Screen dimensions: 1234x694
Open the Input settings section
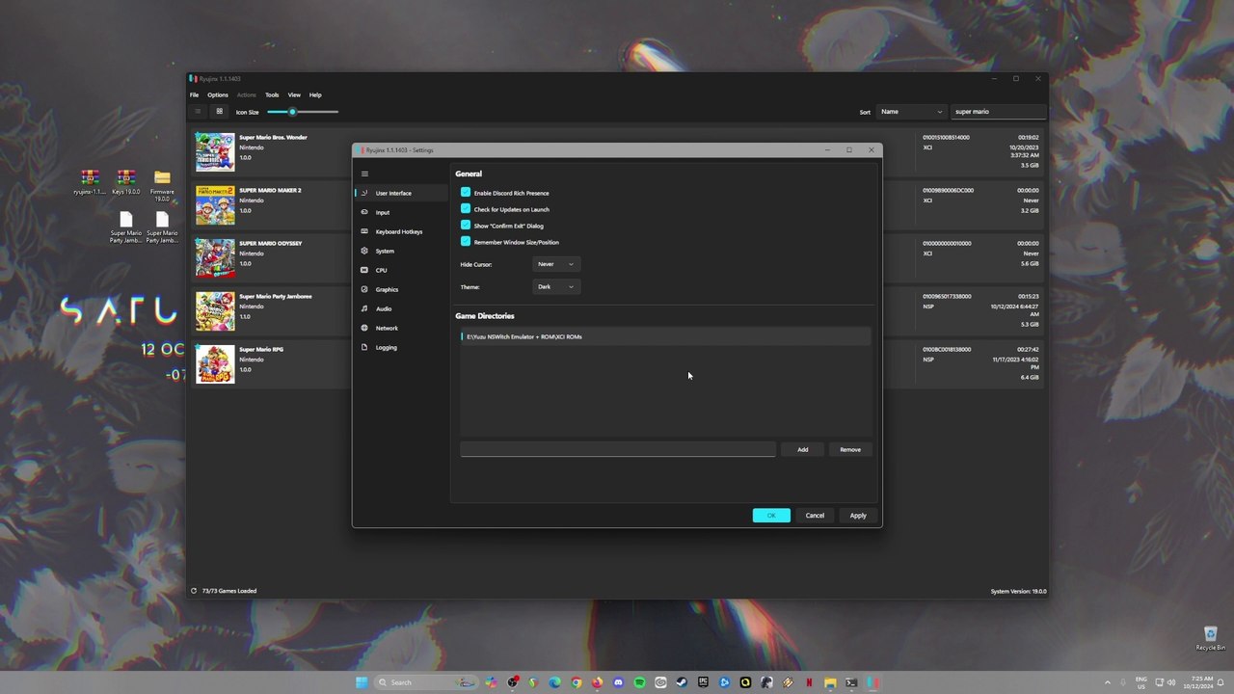pyautogui.click(x=383, y=212)
